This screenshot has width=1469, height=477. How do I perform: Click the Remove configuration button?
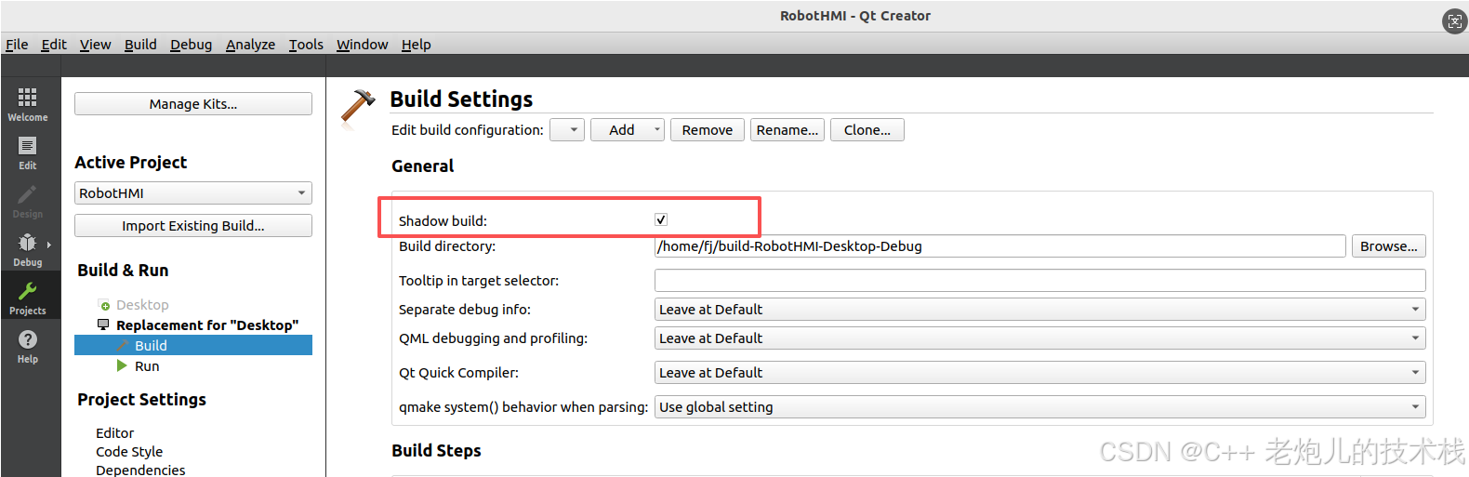pyautogui.click(x=708, y=130)
